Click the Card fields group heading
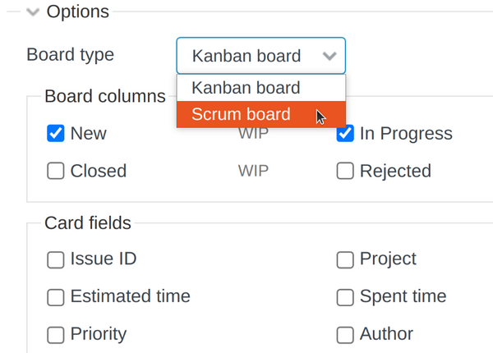 88,222
